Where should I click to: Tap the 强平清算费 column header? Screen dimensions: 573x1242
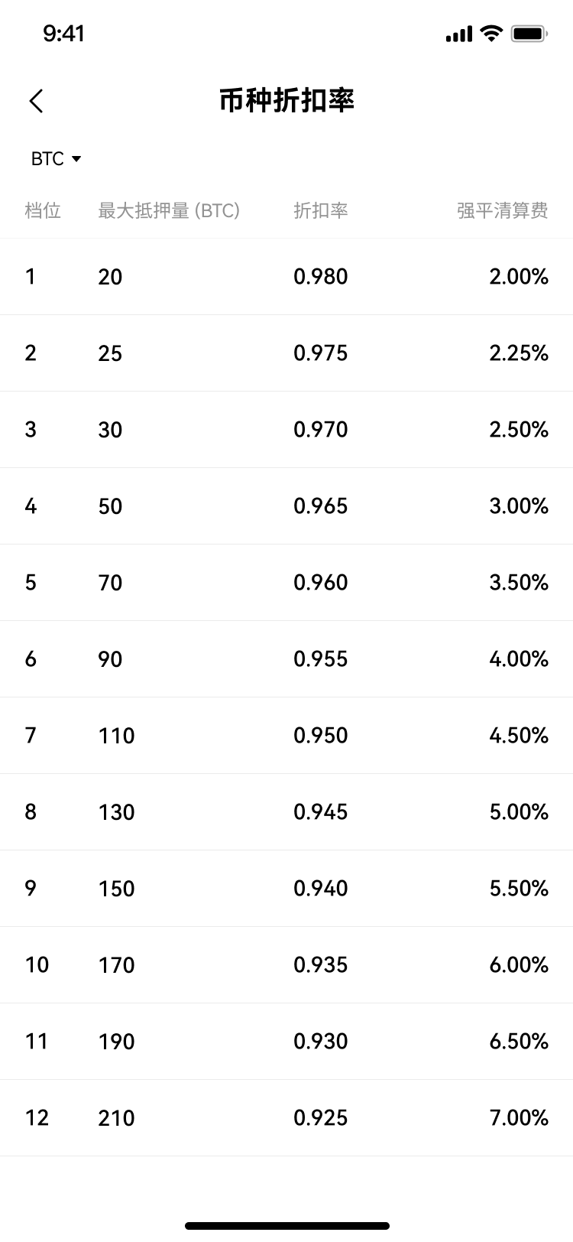[503, 210]
